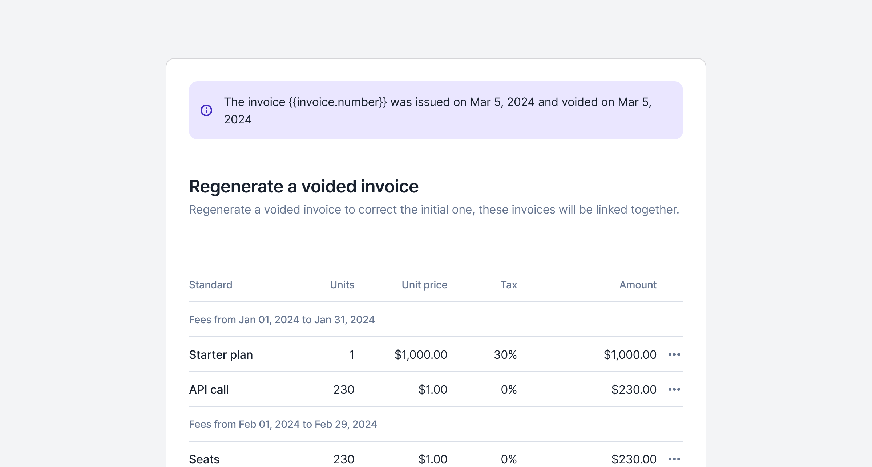Click the Tax column header
This screenshot has height=467, width=872.
click(x=509, y=285)
